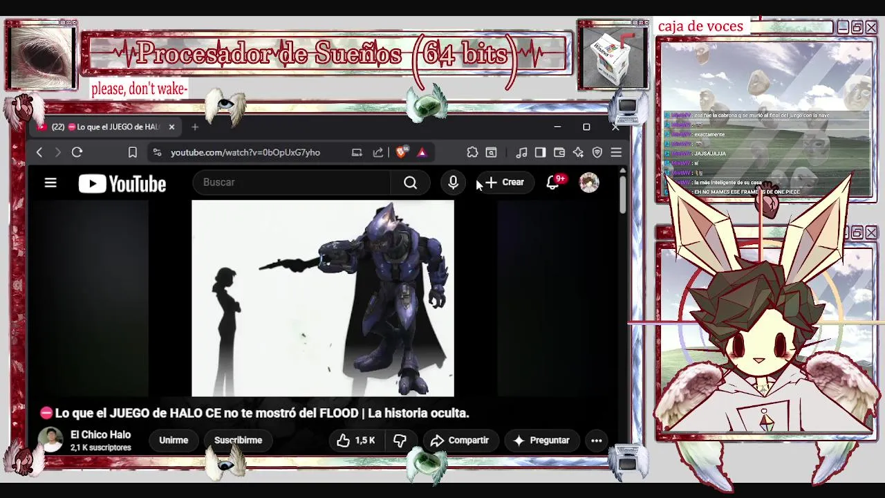Open a new browser tab with plus
Screen dimensions: 885x498
[195, 127]
